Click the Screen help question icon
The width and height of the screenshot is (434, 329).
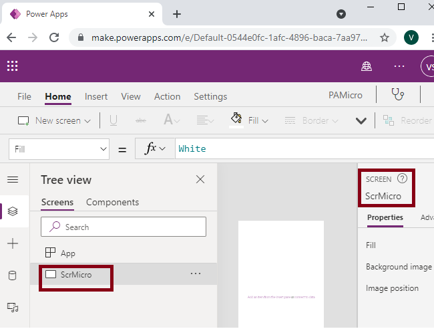point(402,179)
